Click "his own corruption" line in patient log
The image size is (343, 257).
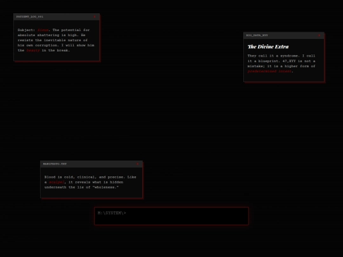(56, 45)
